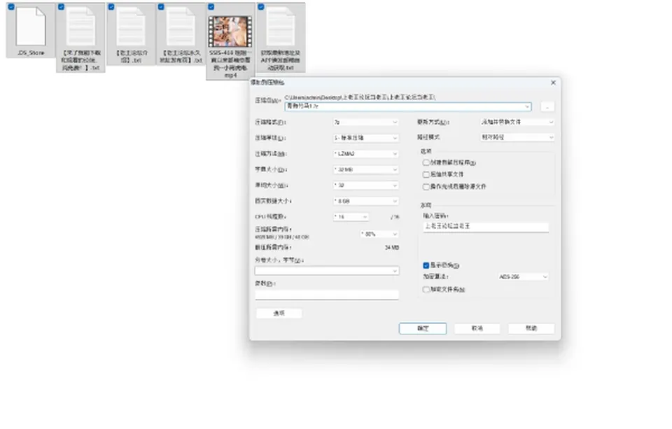Close the add to archive dialog
Image resolution: width=672 pixels, height=429 pixels.
(553, 83)
